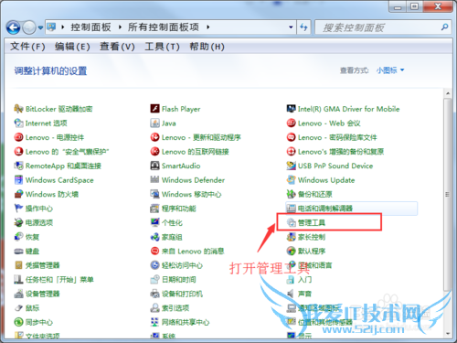Screen dimensions: 457x343
Task: Open USB PnP Sound Device item
Action: 330,166
